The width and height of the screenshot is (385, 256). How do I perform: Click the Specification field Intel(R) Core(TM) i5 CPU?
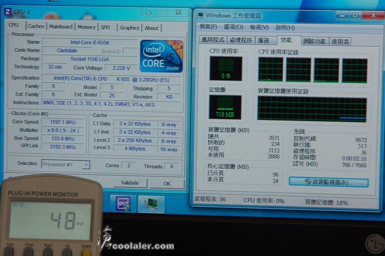click(112, 79)
